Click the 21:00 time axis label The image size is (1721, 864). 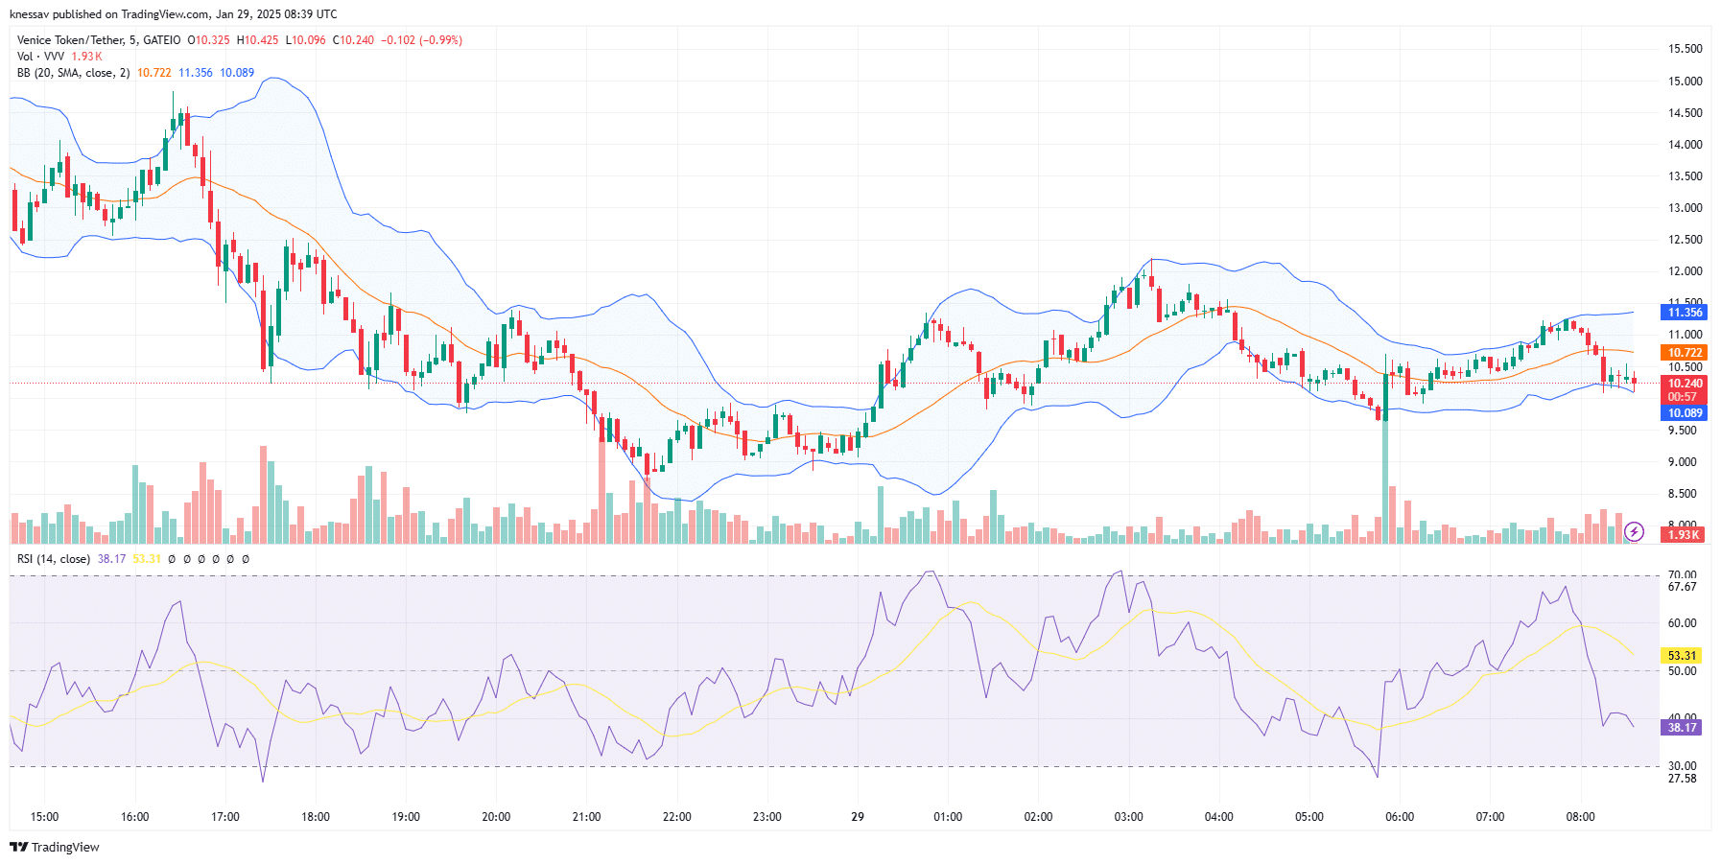click(586, 817)
